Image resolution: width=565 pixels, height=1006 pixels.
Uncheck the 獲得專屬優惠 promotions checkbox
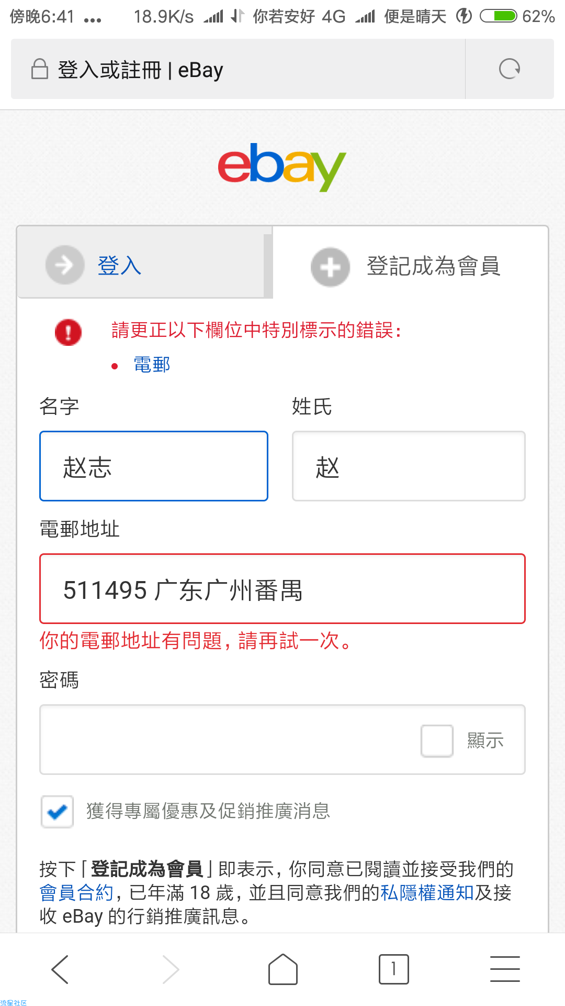pyautogui.click(x=57, y=812)
